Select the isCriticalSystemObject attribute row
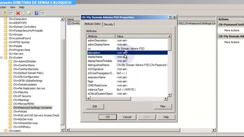 pyautogui.click(x=127, y=94)
